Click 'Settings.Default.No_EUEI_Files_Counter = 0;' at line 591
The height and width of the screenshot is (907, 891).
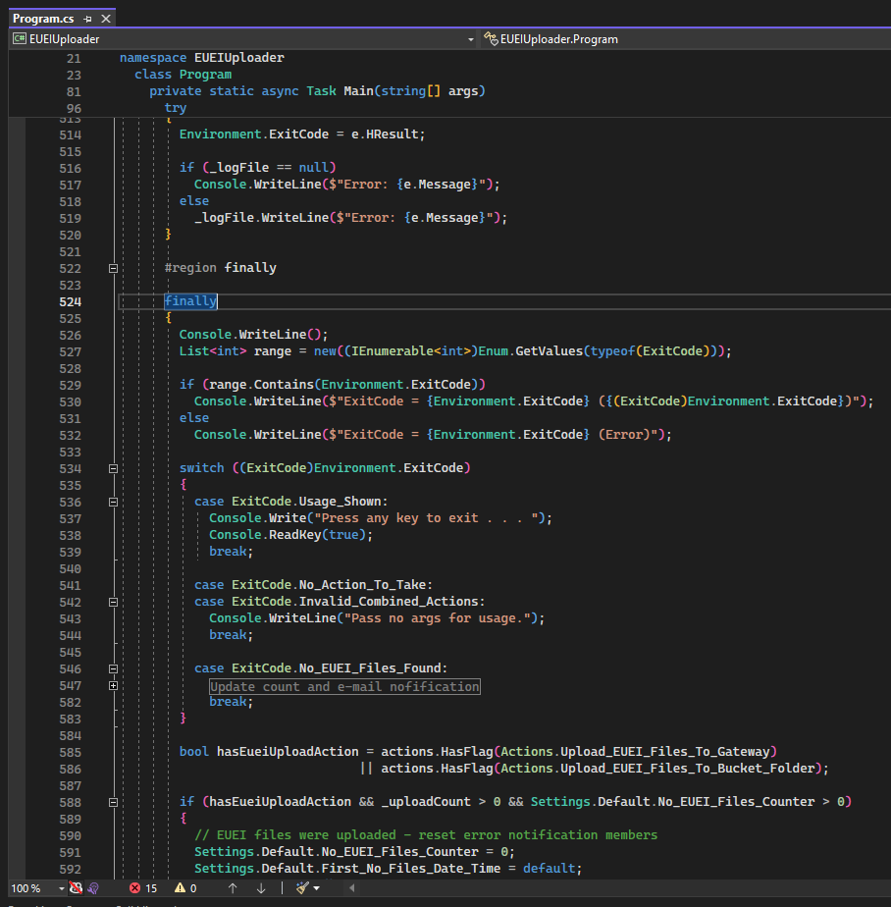[354, 852]
